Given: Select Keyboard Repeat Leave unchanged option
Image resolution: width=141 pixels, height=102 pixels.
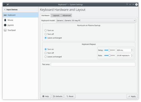Looking at the screenshot, I should pos(46,57).
